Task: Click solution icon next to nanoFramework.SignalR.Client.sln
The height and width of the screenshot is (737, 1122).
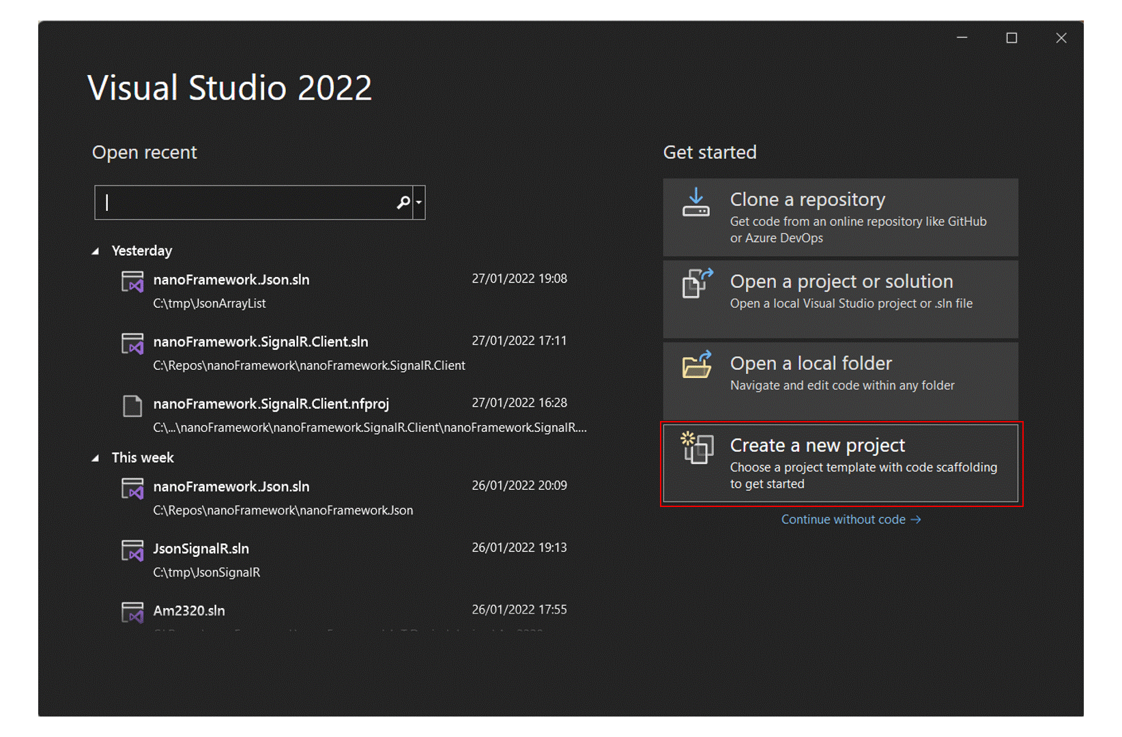Action: coord(132,344)
